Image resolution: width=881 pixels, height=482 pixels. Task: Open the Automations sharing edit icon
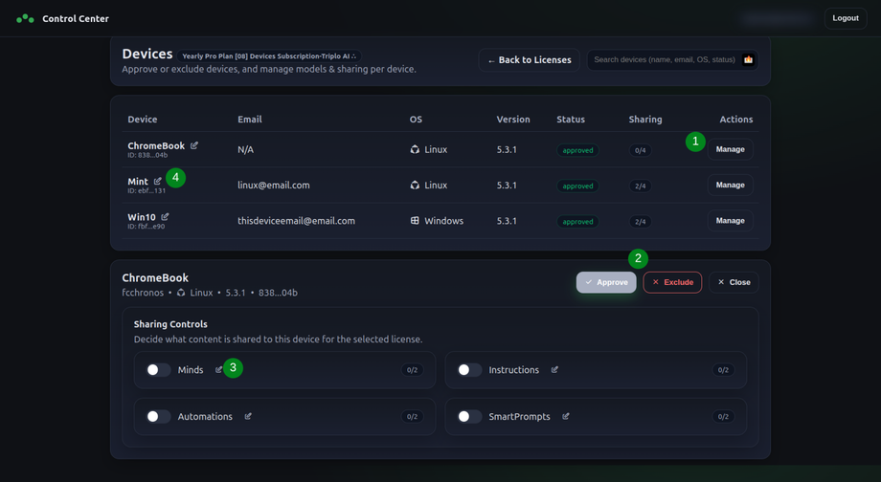point(248,416)
